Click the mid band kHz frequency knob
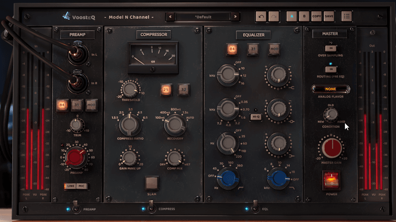This screenshot has width=396, height=222. tap(228, 109)
